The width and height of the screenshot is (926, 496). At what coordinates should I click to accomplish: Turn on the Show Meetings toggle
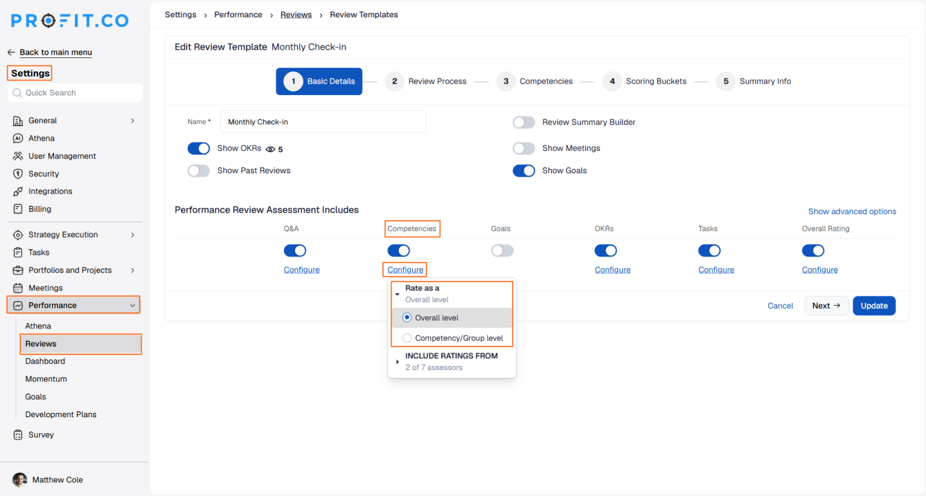point(524,148)
